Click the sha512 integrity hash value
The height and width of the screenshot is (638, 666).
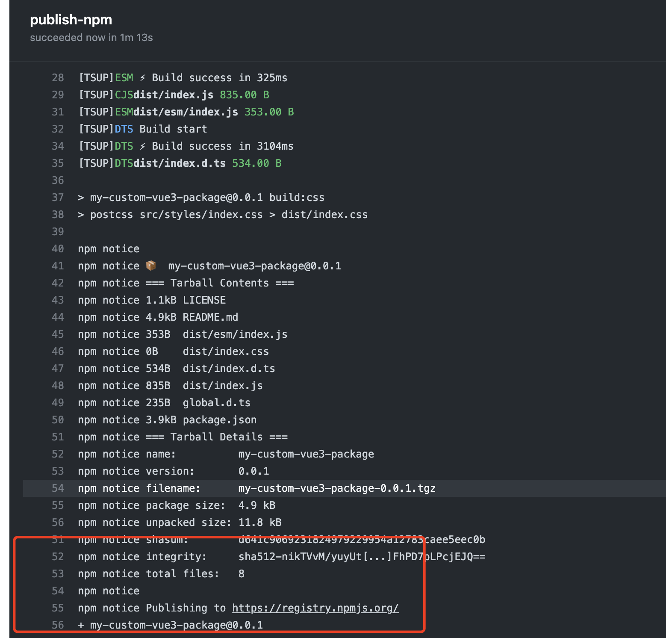coord(362,557)
